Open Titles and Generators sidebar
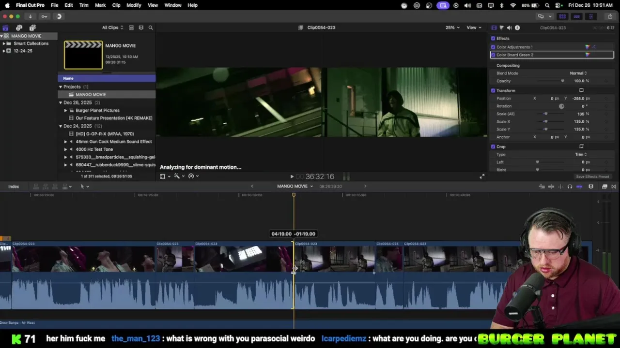This screenshot has width=620, height=348. click(x=32, y=28)
